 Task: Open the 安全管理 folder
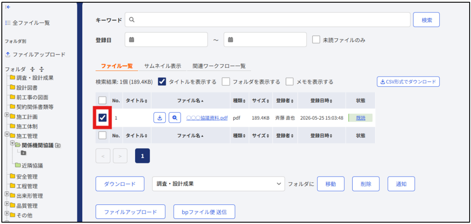[x=24, y=176]
